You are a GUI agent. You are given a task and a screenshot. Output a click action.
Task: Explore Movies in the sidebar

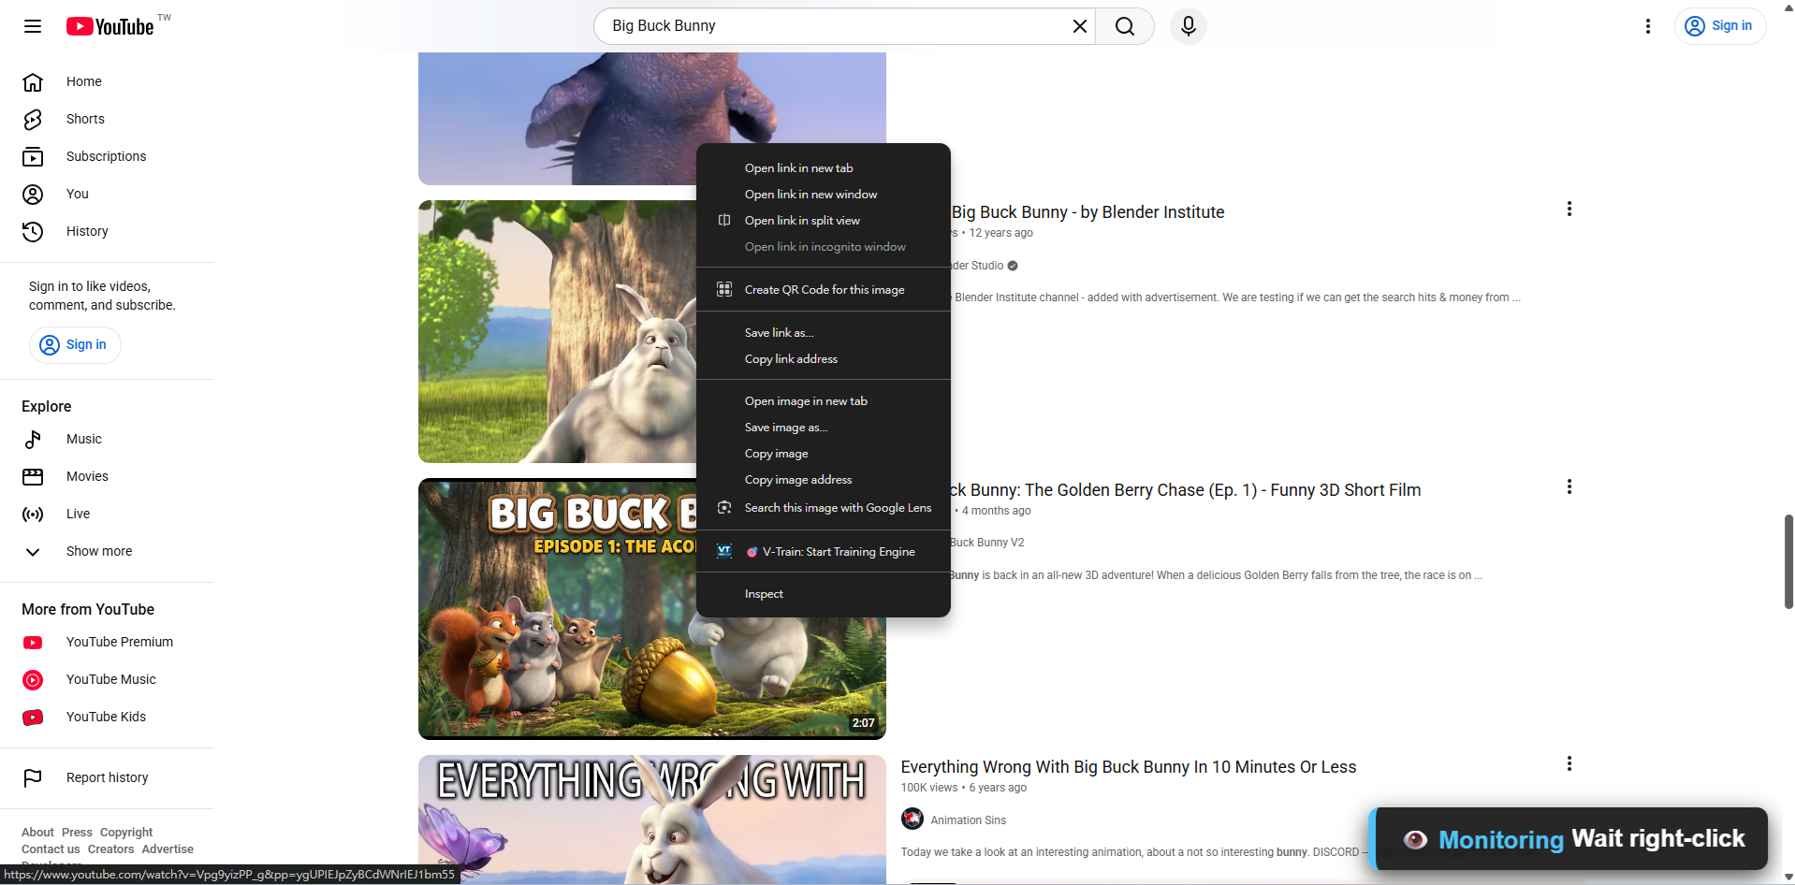[x=108, y=476]
